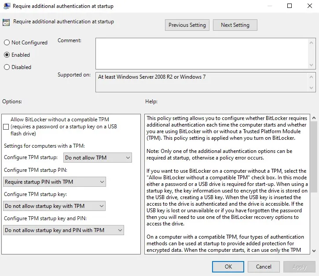Minimize the policy dialog window

point(268,6)
